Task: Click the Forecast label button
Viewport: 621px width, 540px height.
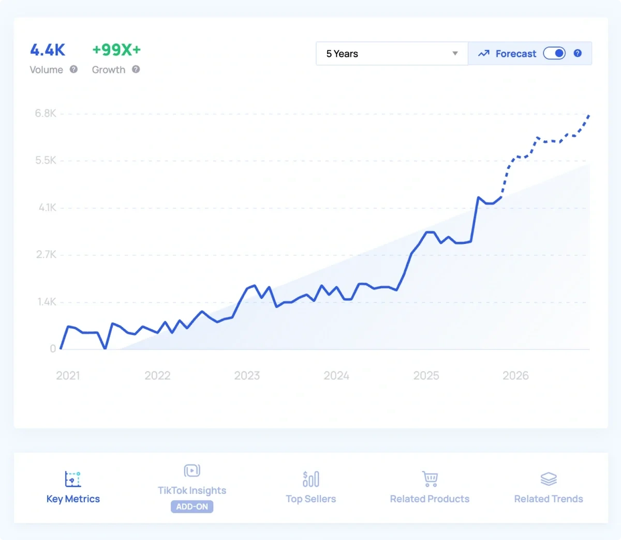Action: coord(515,53)
